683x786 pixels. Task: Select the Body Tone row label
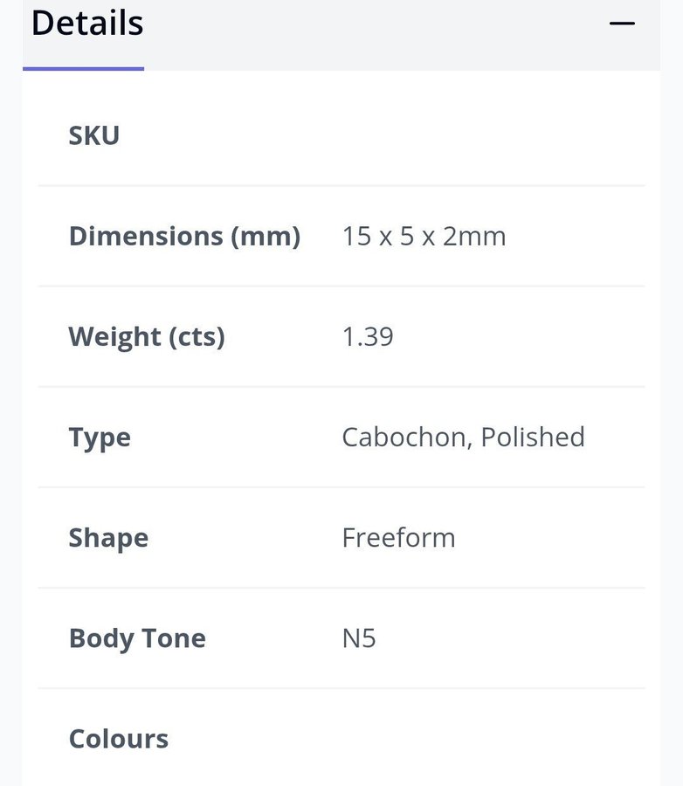pos(137,638)
